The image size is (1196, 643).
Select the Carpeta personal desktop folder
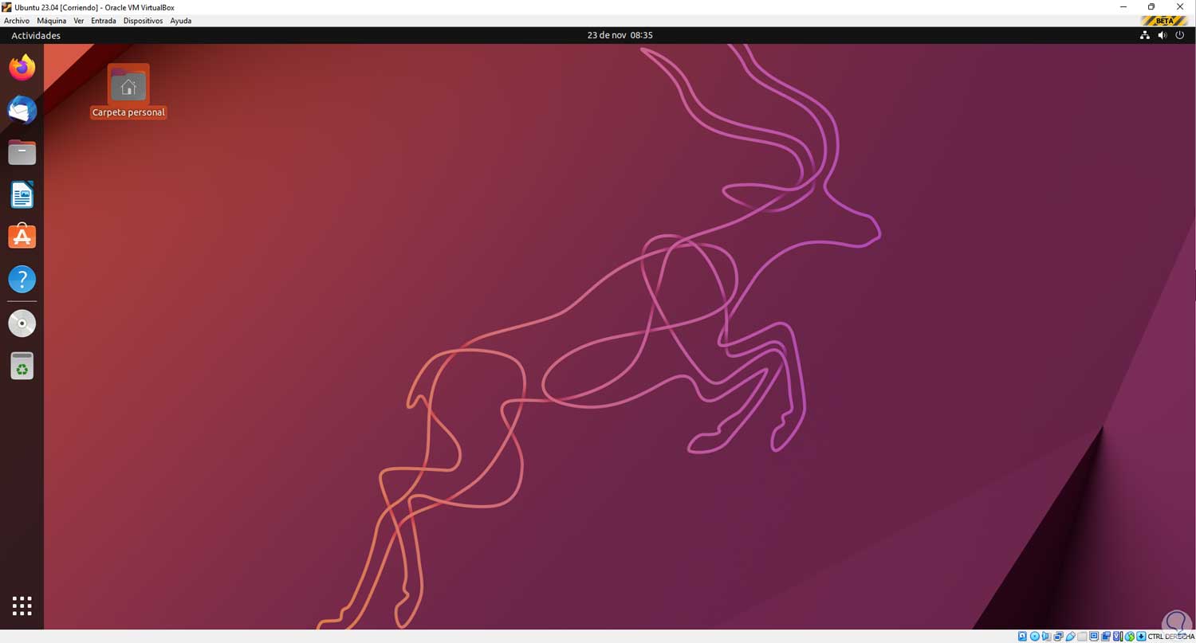tap(128, 92)
